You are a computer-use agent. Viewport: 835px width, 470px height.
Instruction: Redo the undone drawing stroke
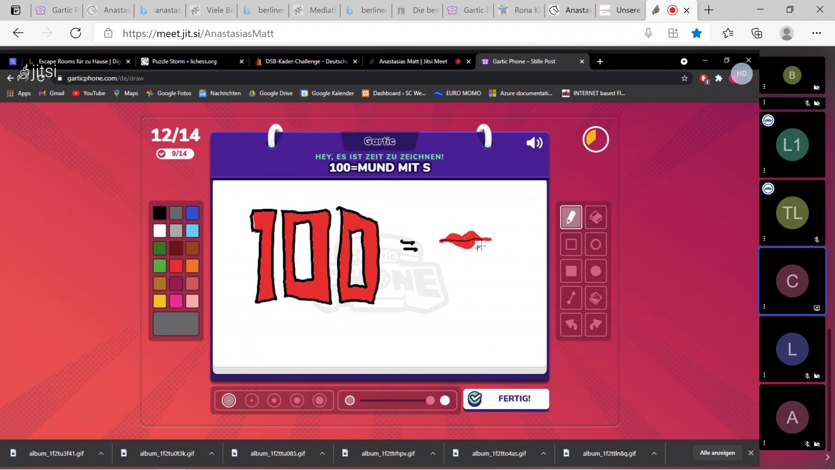click(596, 325)
